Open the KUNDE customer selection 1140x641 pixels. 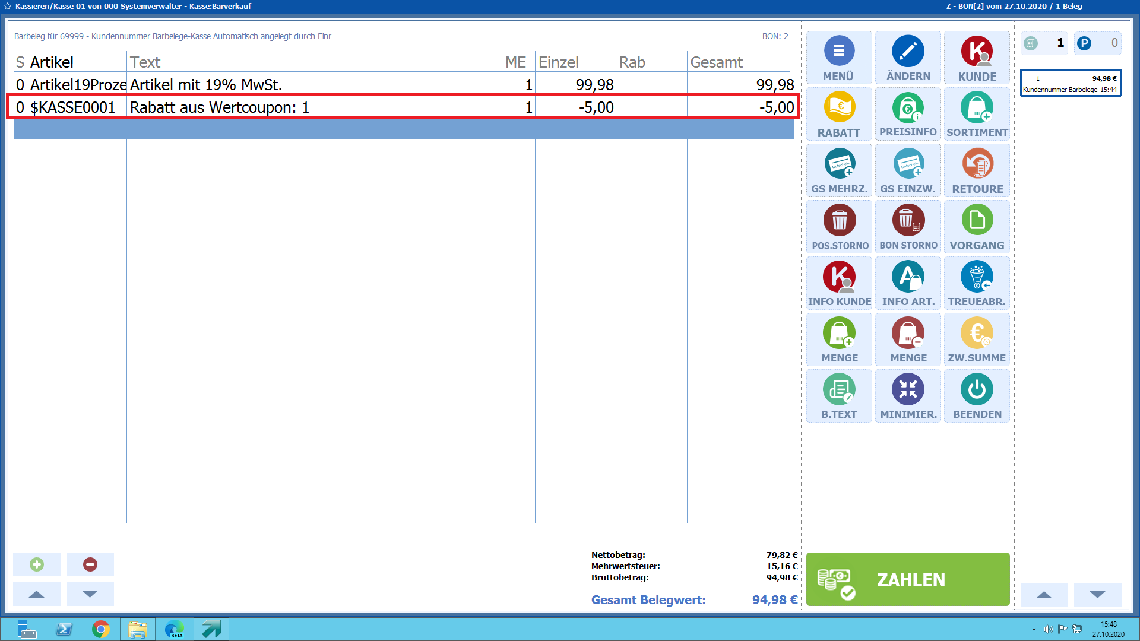tap(977, 58)
